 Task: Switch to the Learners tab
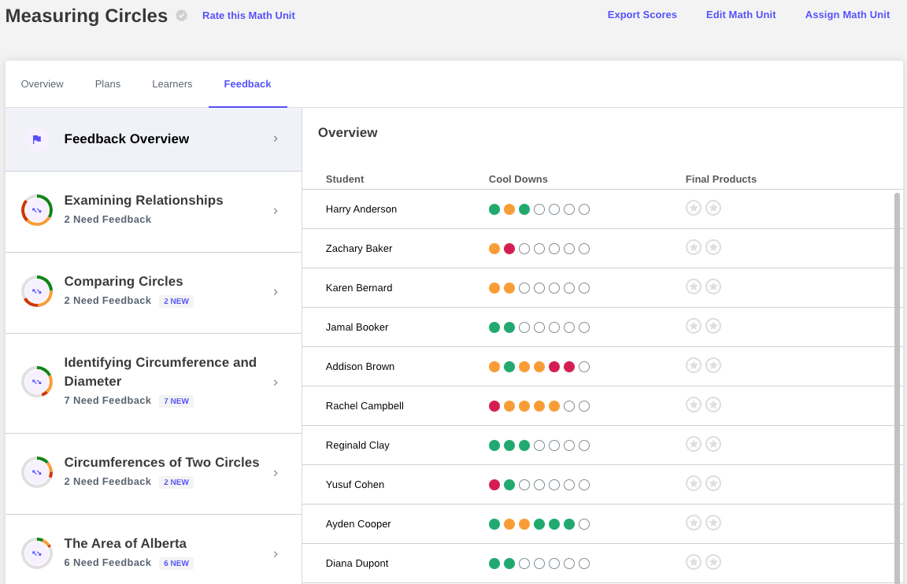point(172,84)
